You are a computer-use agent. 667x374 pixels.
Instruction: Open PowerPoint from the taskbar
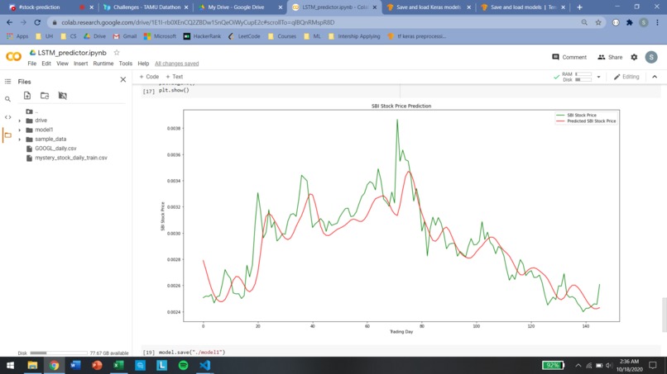97,366
